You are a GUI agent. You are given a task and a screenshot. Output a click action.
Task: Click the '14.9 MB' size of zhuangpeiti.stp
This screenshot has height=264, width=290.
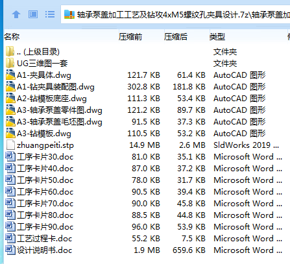point(145,145)
